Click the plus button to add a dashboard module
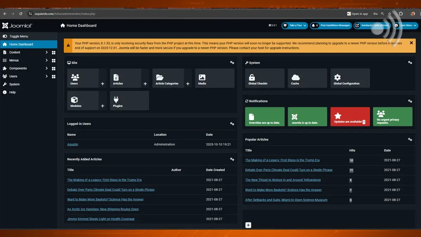Image resolution: width=421 pixels, height=237 pixels. 248,225
